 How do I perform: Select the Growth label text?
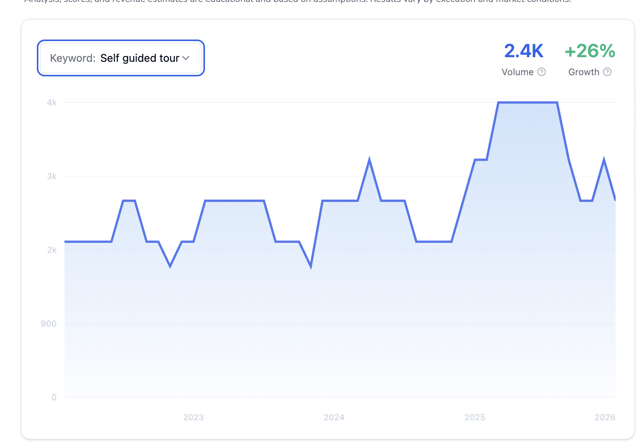tap(584, 72)
